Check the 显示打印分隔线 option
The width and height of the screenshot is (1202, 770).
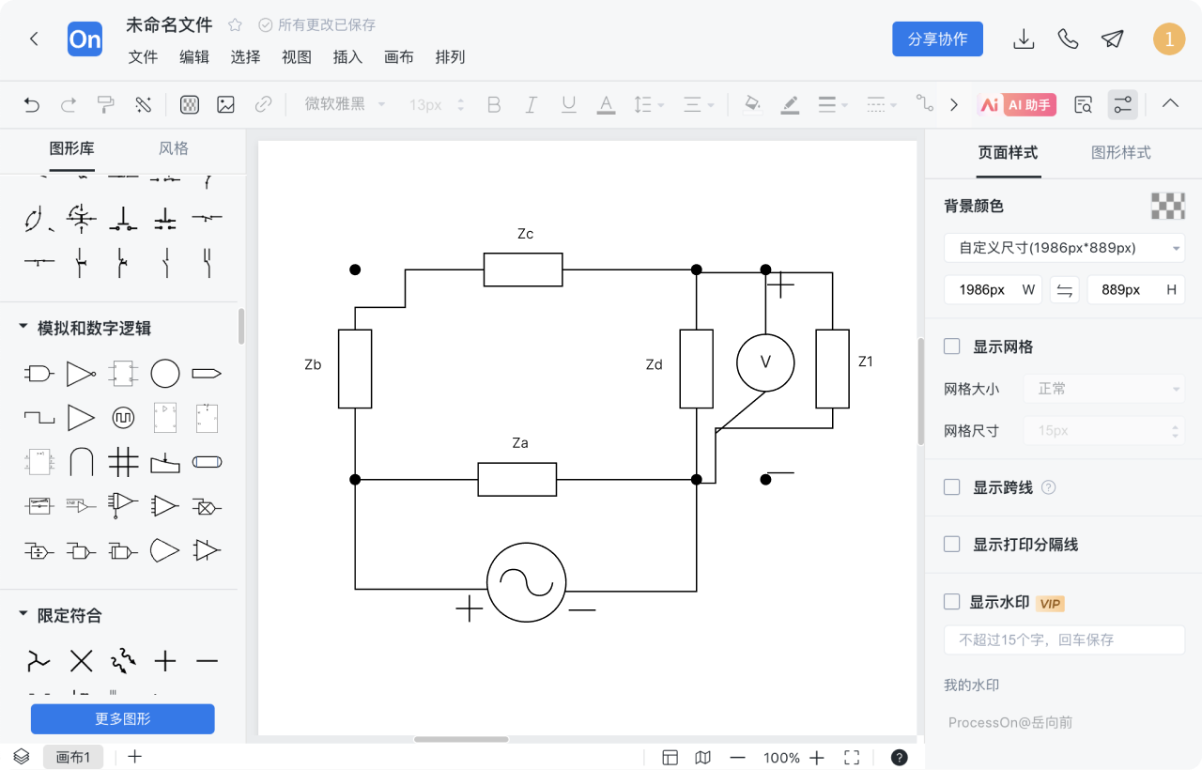(x=952, y=544)
